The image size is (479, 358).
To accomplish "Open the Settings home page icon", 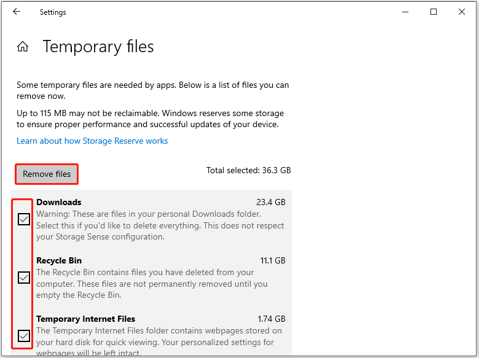I will click(x=23, y=47).
